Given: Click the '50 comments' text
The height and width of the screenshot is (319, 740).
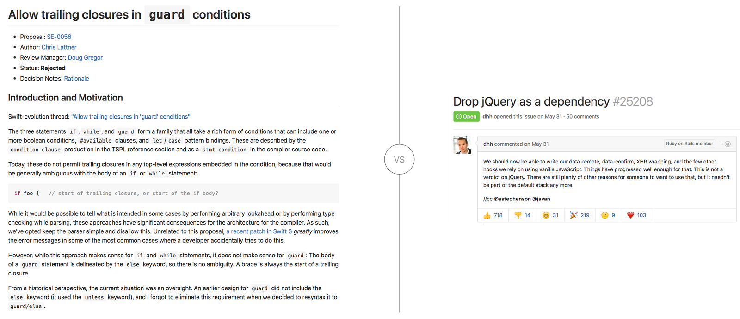Looking at the screenshot, I should coord(583,117).
